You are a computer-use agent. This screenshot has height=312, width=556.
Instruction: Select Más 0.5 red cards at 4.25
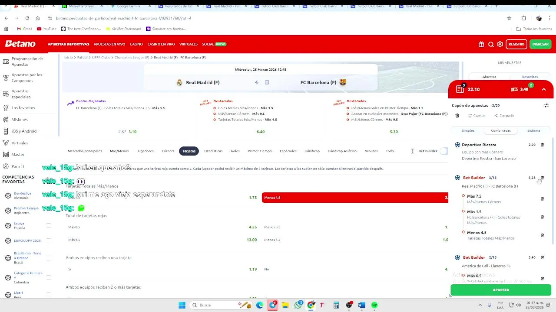pyautogui.click(x=162, y=227)
